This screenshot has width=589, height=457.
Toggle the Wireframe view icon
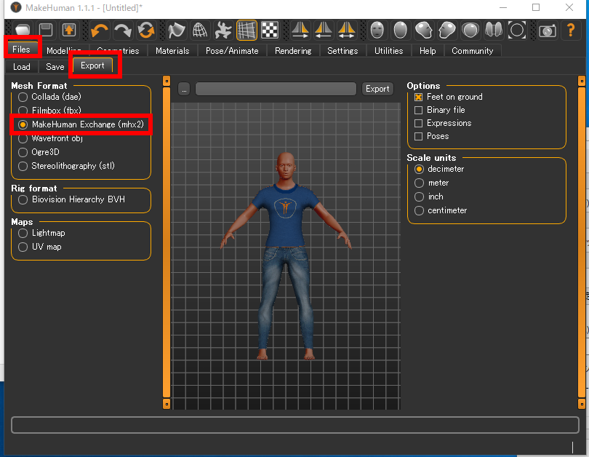(x=200, y=30)
